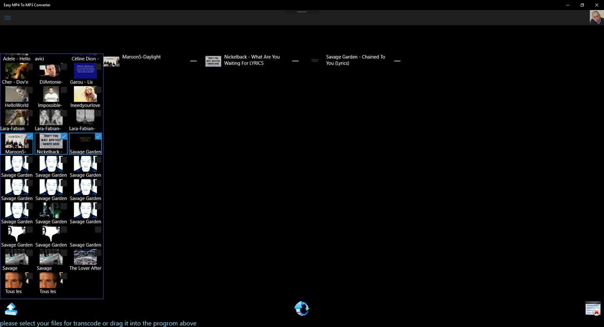Click the Maroon5-Daylight queue thumbnail
604x327 pixels.
point(111,61)
